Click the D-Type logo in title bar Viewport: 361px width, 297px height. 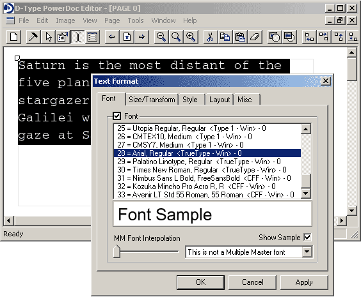[8, 8]
